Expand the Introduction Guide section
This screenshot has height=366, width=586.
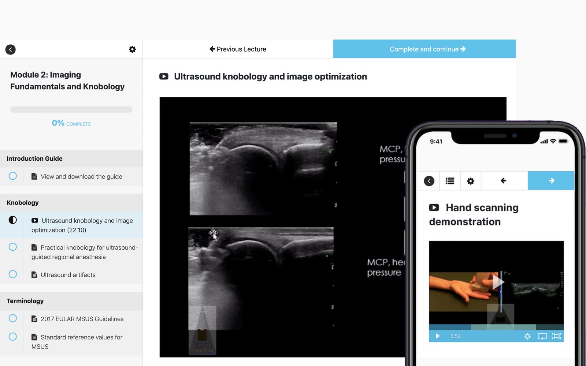[34, 158]
